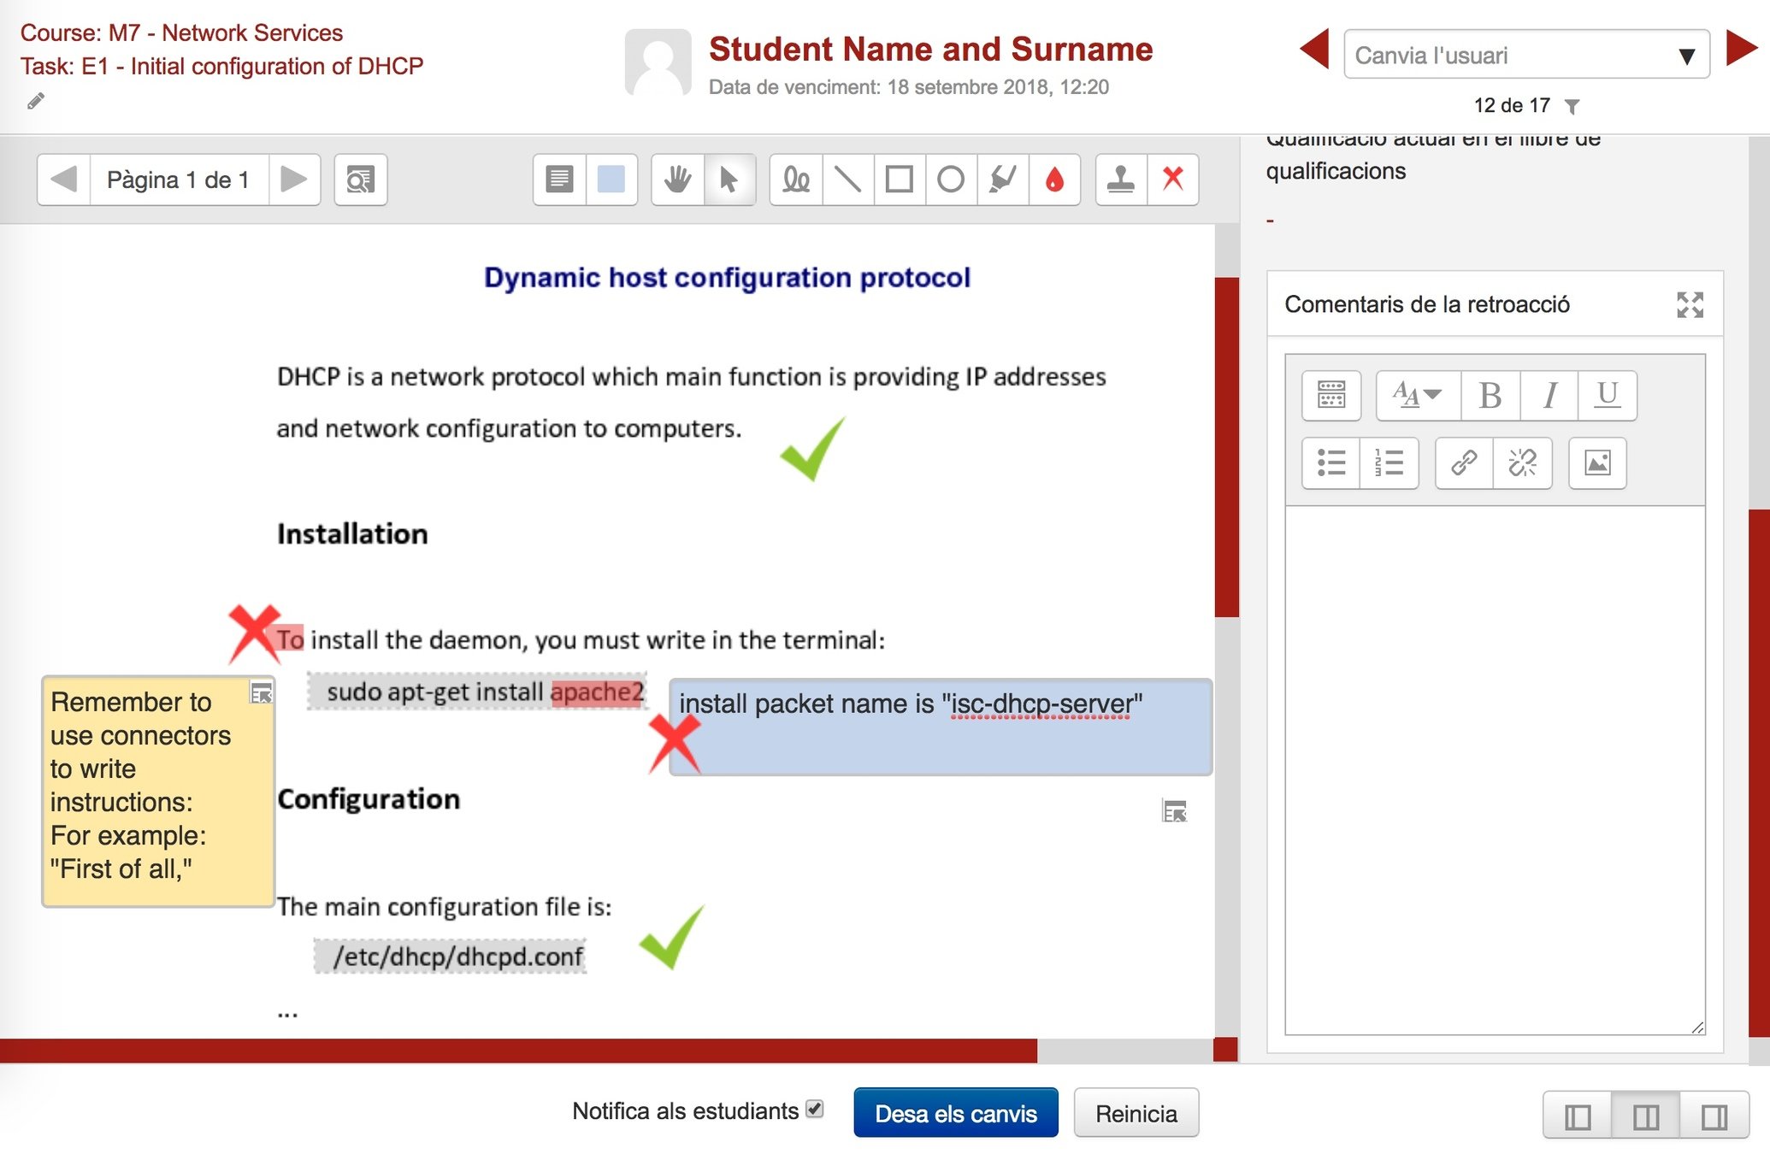Toggle bold in feedback editor
Viewport: 1770px width, 1154px height.
tap(1490, 395)
